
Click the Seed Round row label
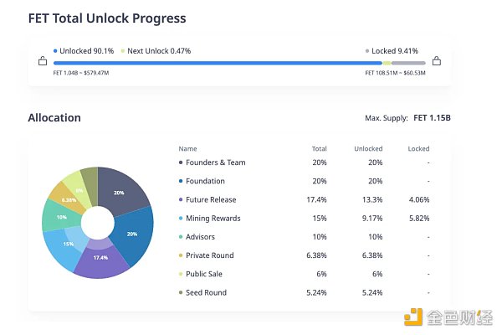[206, 292]
